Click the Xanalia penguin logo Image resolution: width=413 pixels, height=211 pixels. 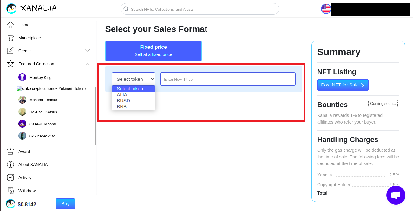tap(11, 9)
